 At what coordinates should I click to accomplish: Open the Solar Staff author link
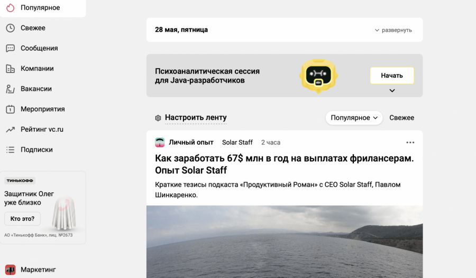pyautogui.click(x=237, y=143)
